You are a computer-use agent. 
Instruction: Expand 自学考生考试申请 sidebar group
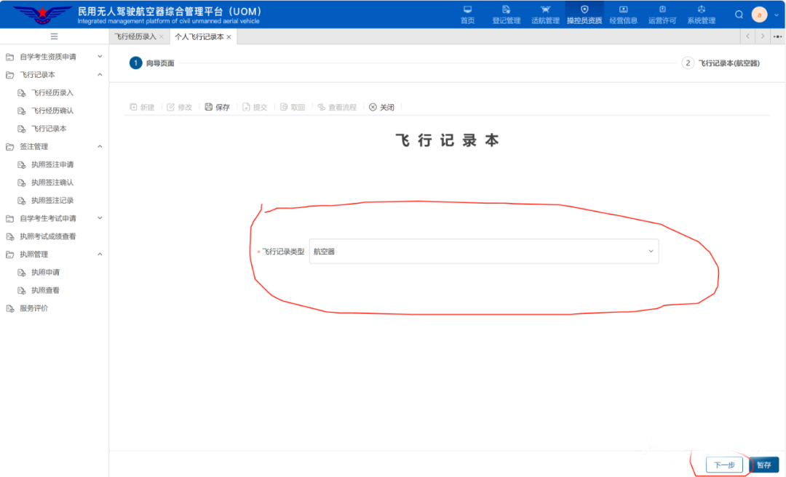tap(54, 218)
